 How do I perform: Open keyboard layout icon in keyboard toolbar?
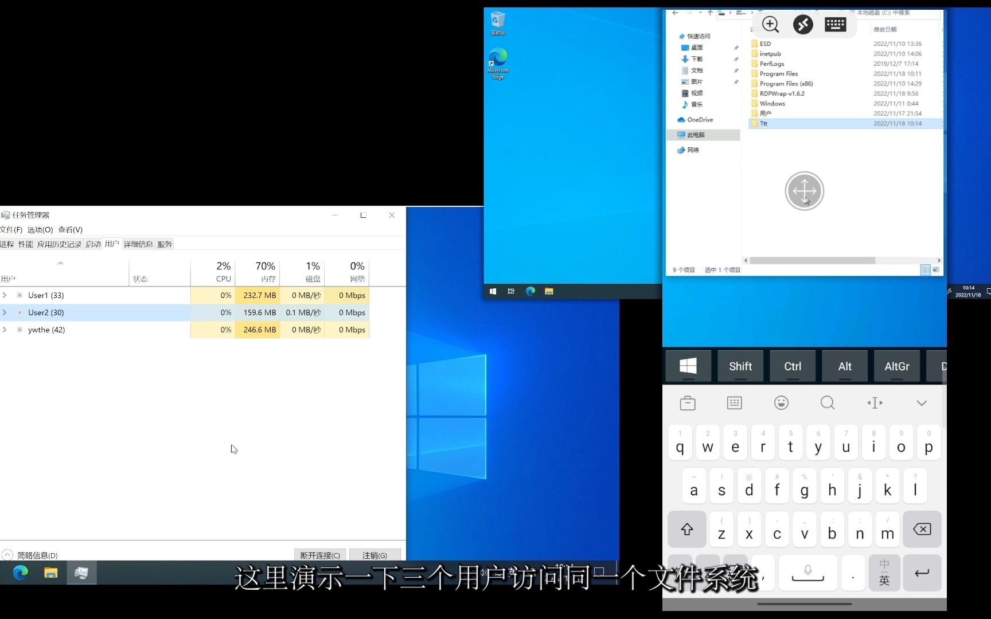pos(735,403)
